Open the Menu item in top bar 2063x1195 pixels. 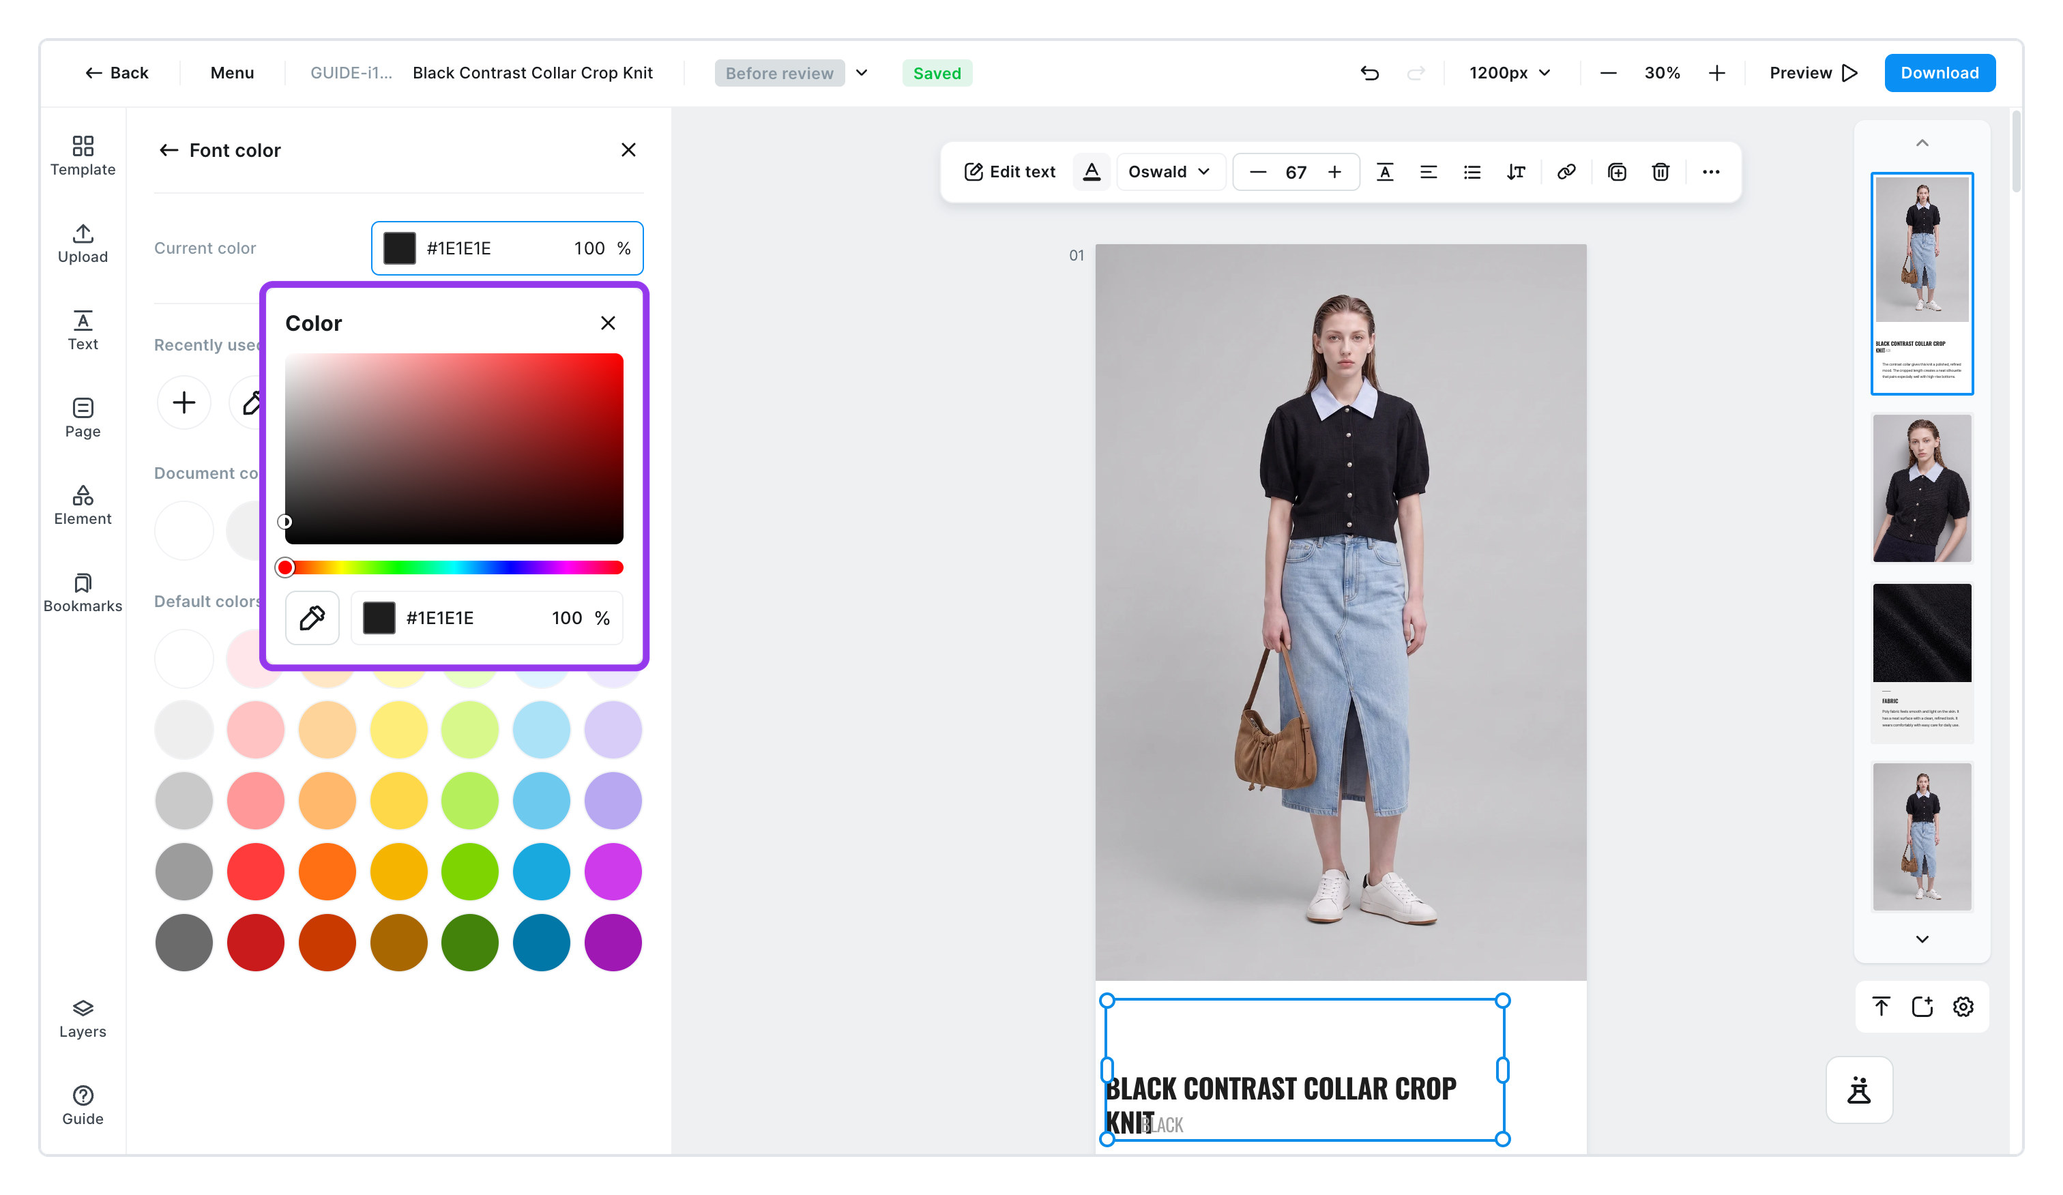click(232, 73)
